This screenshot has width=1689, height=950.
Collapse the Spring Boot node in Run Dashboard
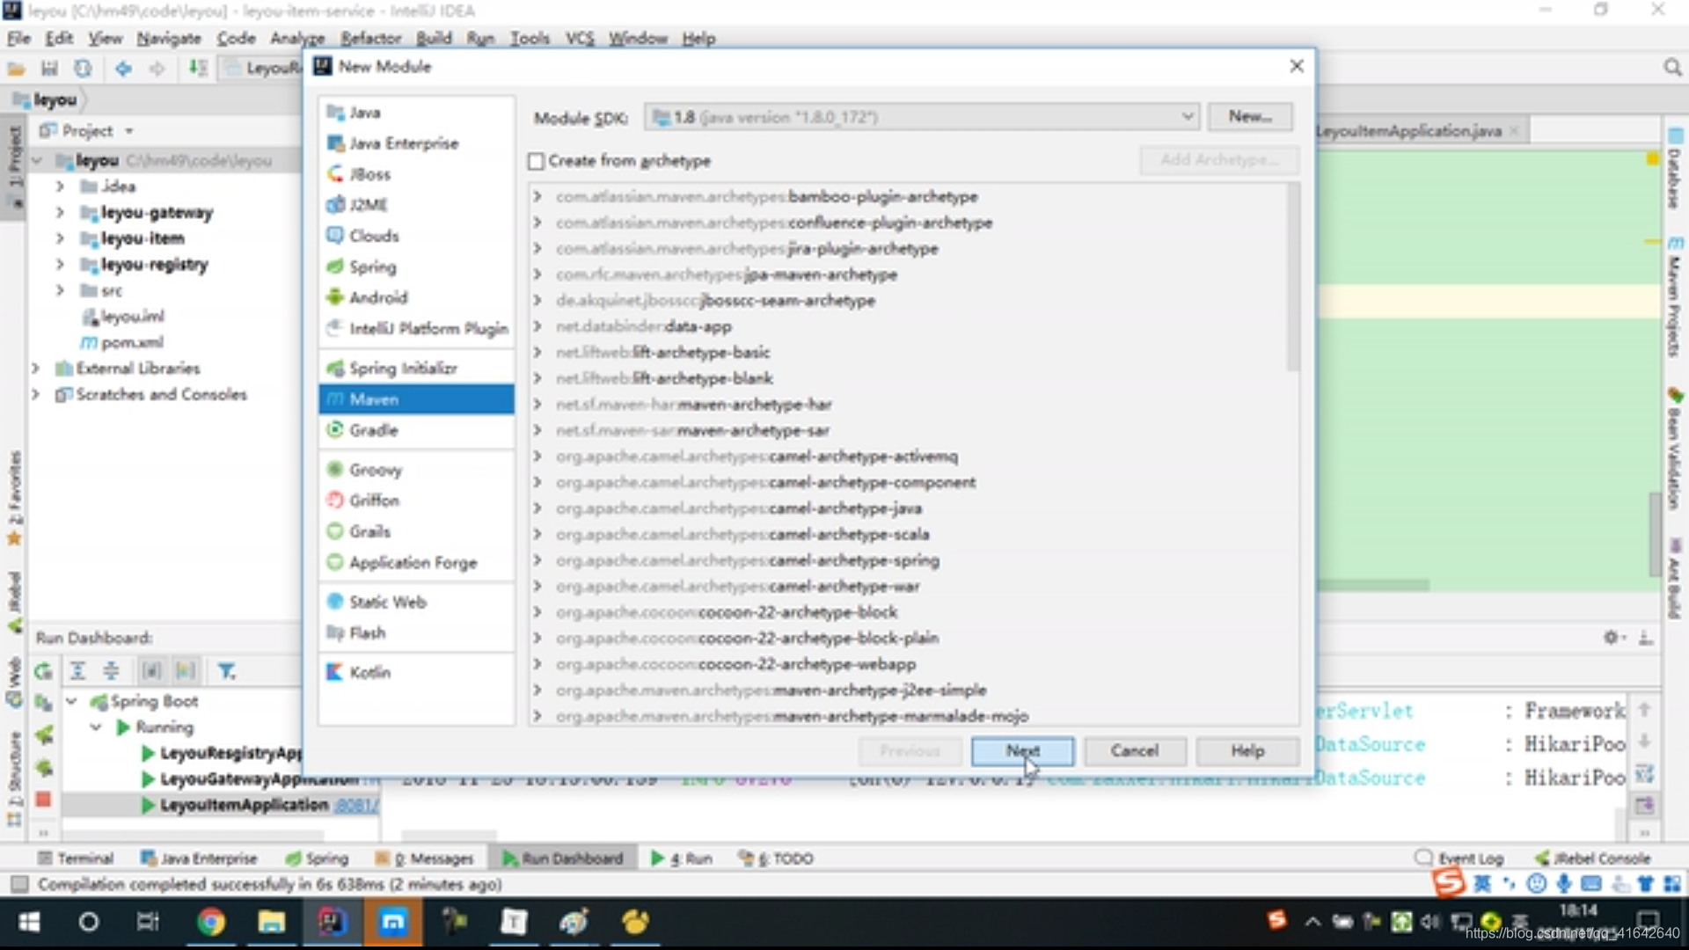pyautogui.click(x=72, y=701)
